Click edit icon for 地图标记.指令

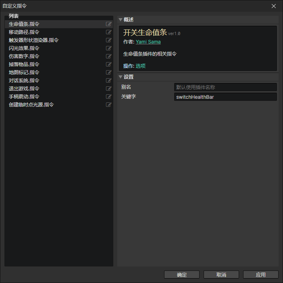pyautogui.click(x=108, y=73)
